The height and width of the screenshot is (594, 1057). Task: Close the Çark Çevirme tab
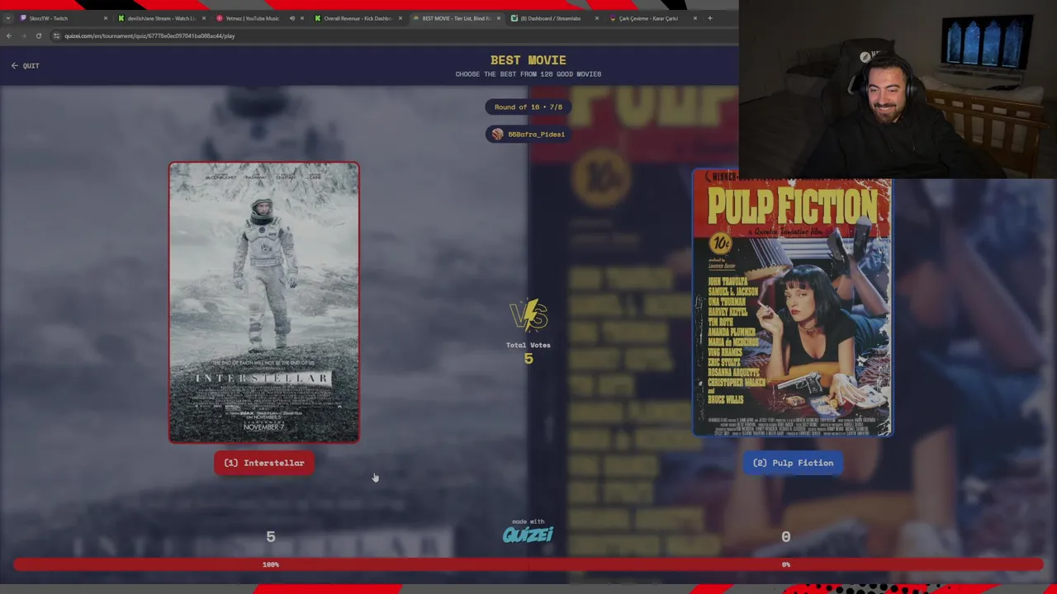[x=694, y=18]
